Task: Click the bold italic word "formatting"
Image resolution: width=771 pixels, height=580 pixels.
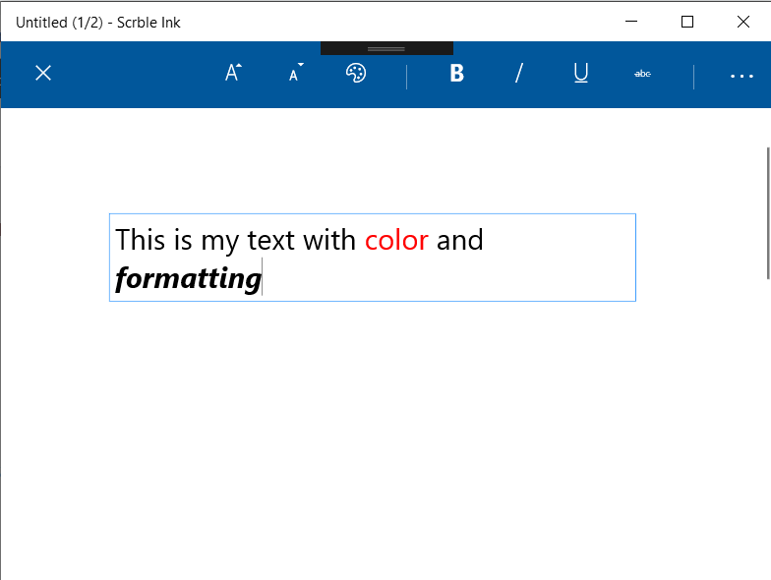Action: [188, 279]
